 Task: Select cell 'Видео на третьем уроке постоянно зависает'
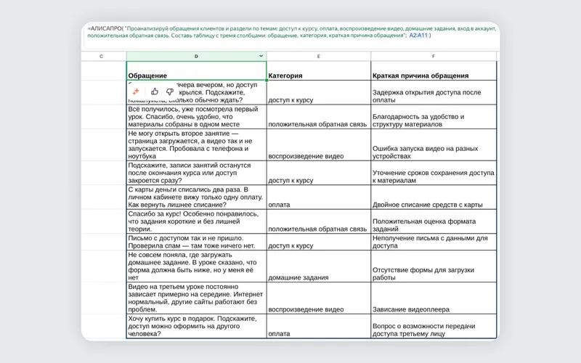[x=196, y=298]
